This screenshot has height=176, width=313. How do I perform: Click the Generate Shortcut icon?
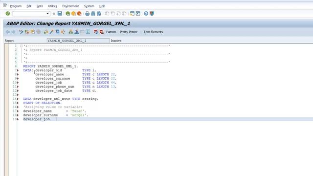point(138,13)
